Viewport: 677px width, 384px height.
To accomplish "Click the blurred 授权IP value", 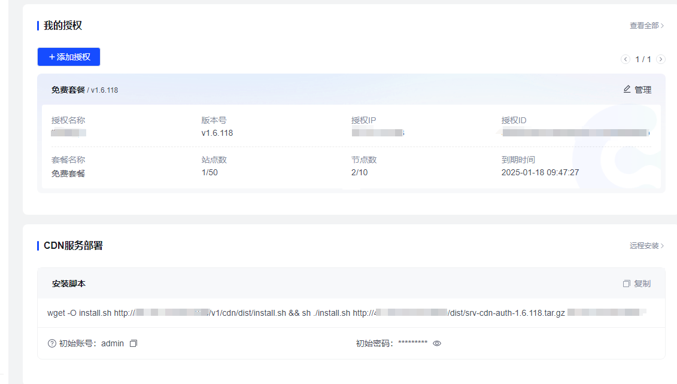I will pyautogui.click(x=378, y=133).
